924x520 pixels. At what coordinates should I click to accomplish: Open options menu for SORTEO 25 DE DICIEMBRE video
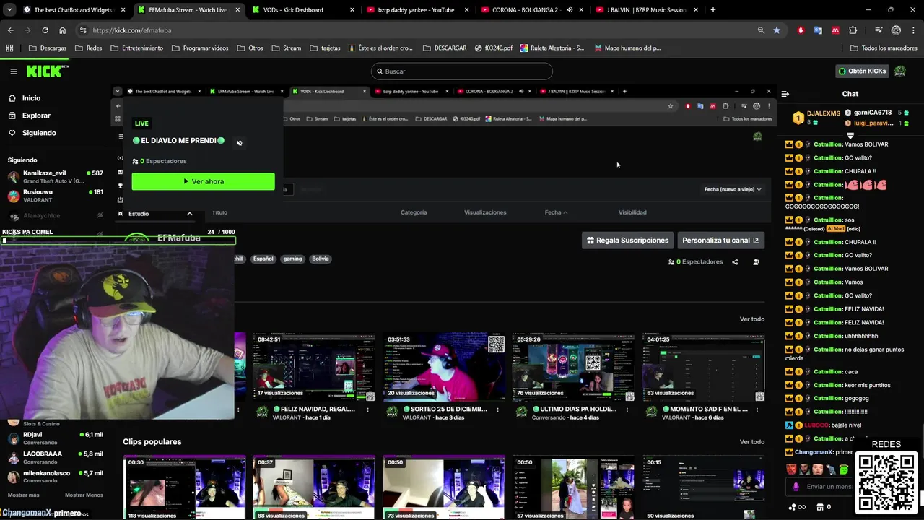pos(498,409)
